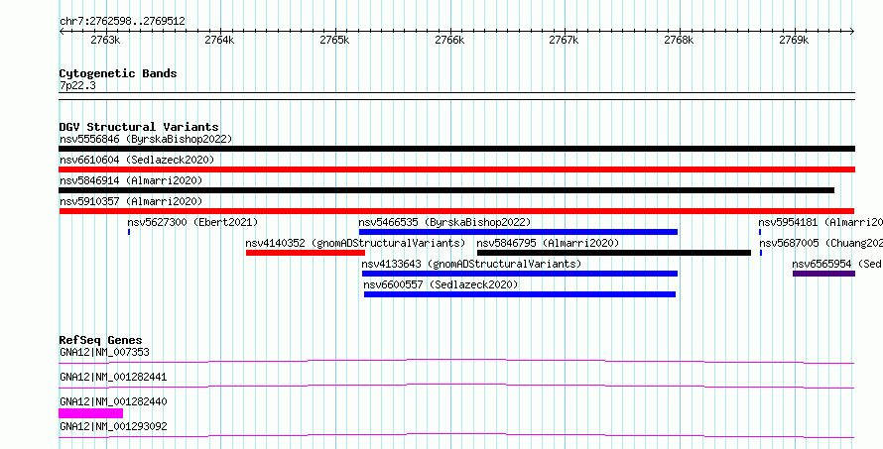Click the 2768k ruler tick label
The width and height of the screenshot is (883, 449).
[x=680, y=40]
